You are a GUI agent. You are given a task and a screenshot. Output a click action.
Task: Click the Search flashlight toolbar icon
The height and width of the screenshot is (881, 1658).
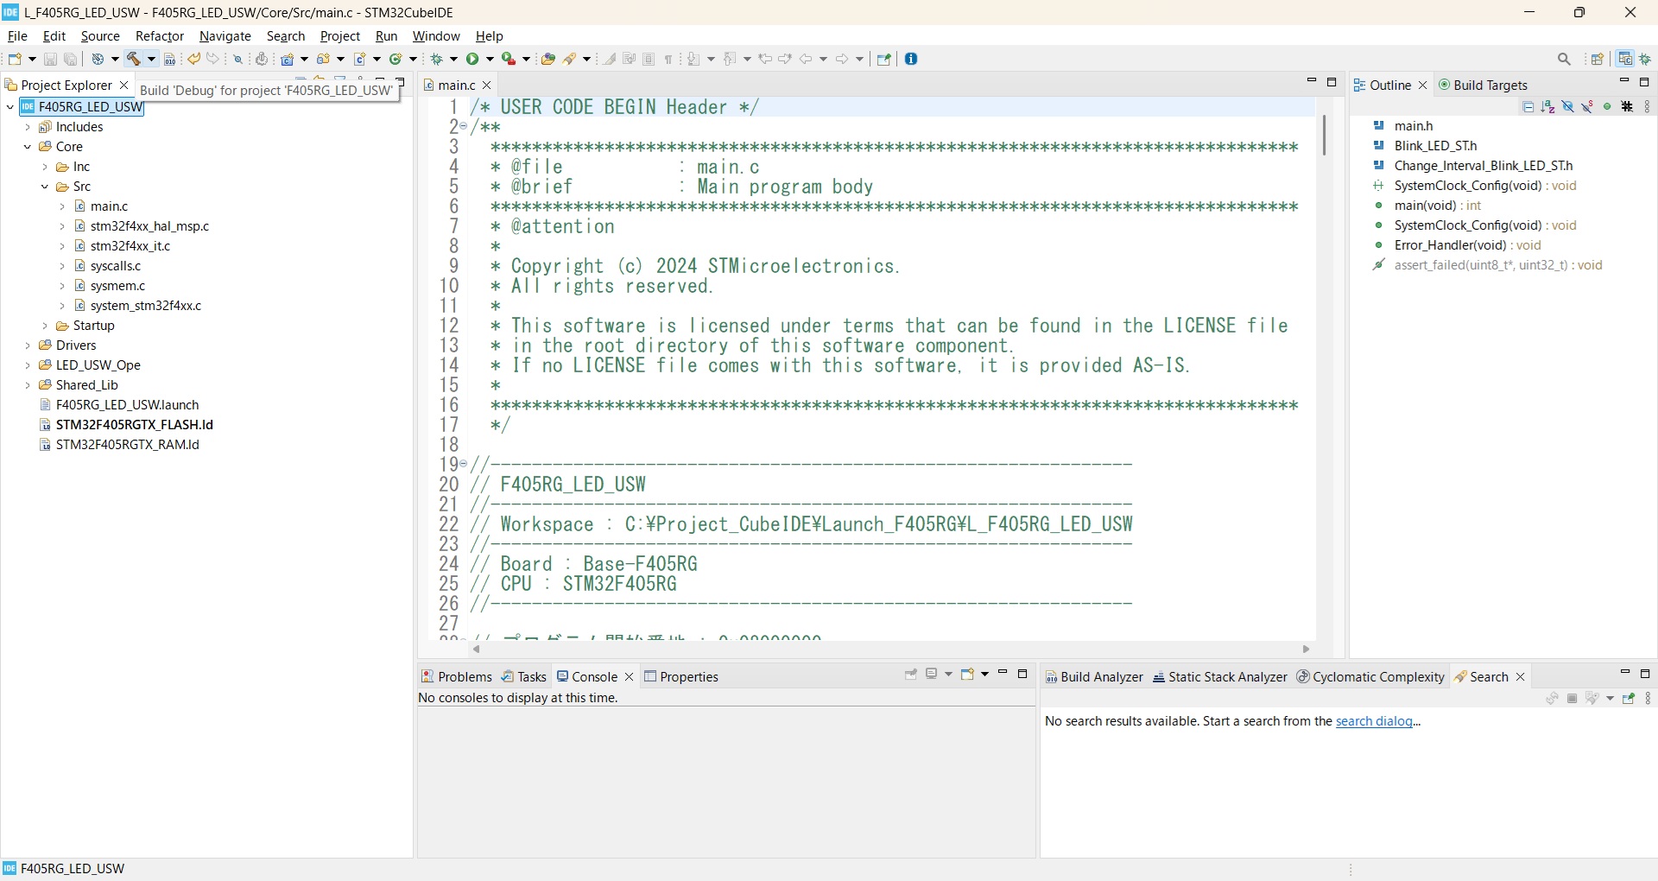[571, 60]
